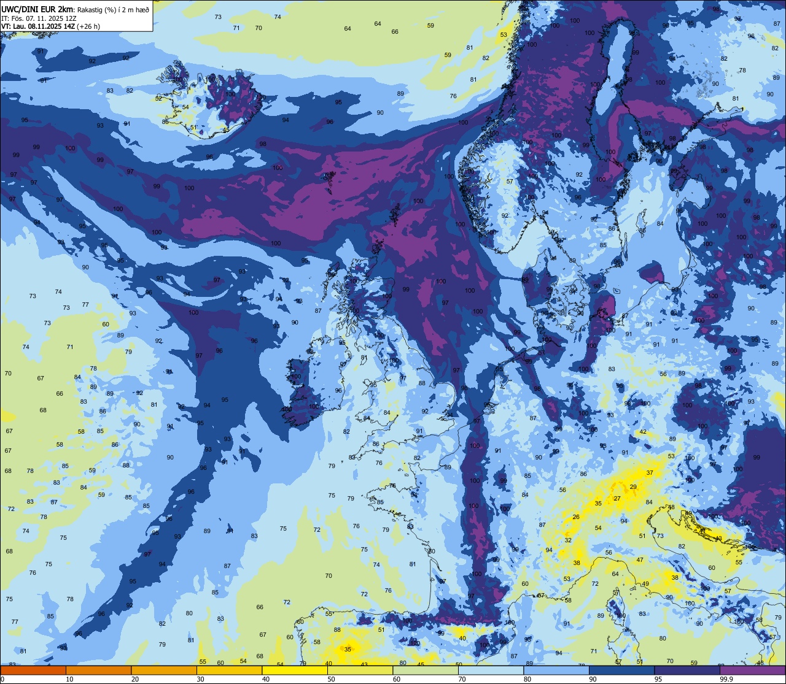Click the '90' colour scale tick label

coord(593,679)
